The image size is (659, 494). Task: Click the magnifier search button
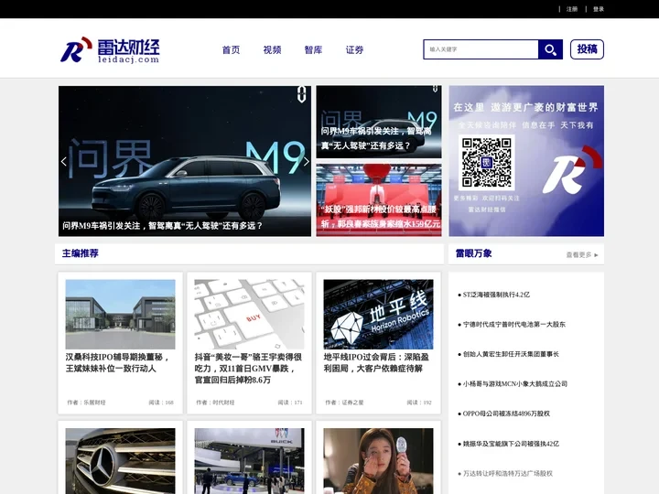click(550, 49)
